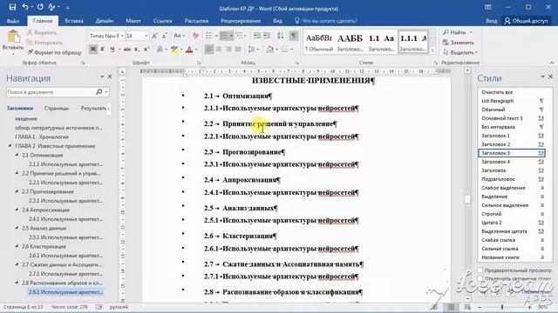This screenshot has width=558, height=313.
Task: Apply the red font color swatch
Action: (189, 50)
